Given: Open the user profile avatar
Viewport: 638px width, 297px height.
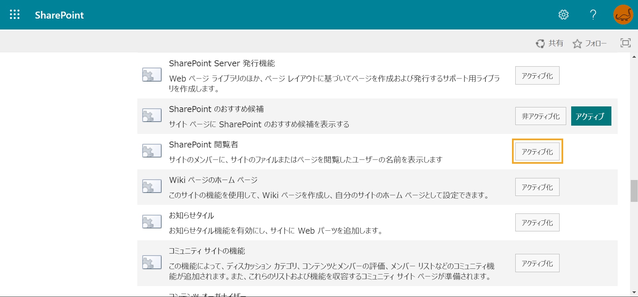Looking at the screenshot, I should (623, 15).
